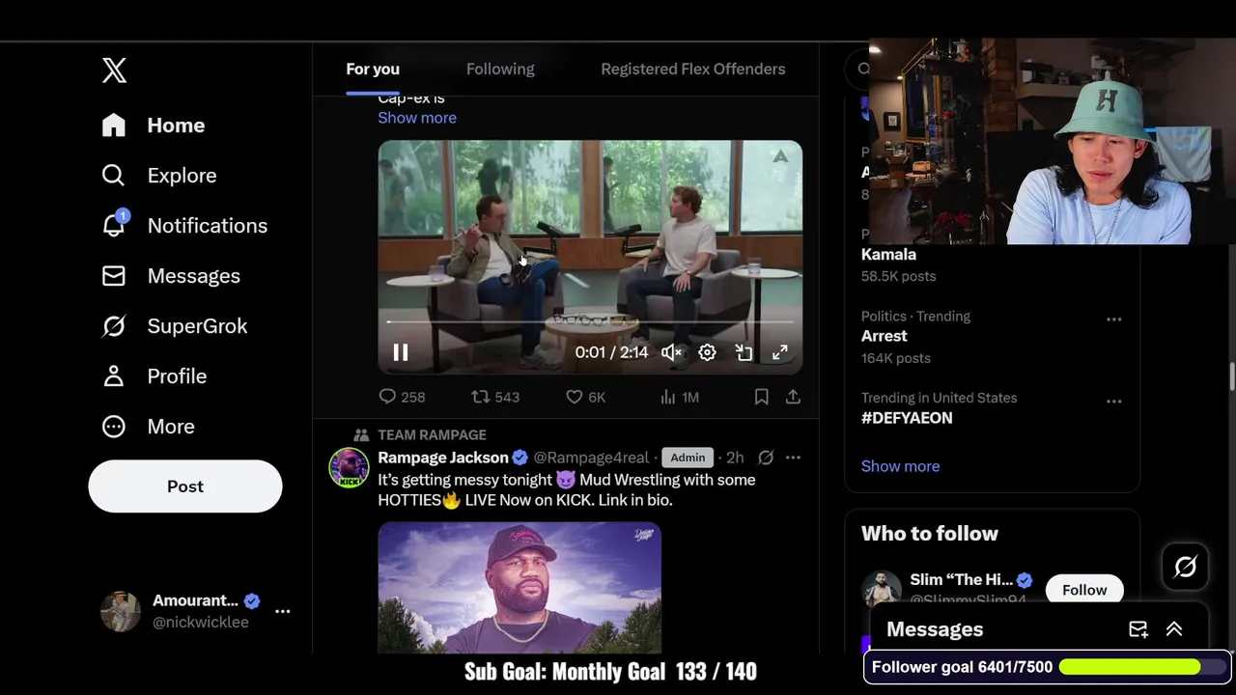Open Messages in left sidebar
The height and width of the screenshot is (695, 1236).
point(171,276)
